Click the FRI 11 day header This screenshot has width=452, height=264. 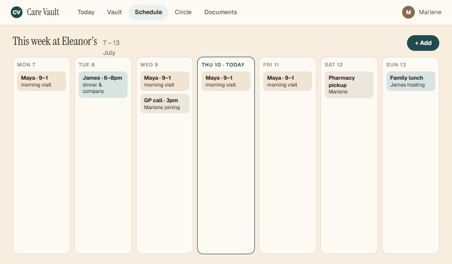(x=271, y=65)
